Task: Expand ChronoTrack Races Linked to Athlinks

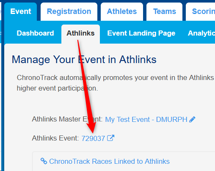Action: click(109, 161)
